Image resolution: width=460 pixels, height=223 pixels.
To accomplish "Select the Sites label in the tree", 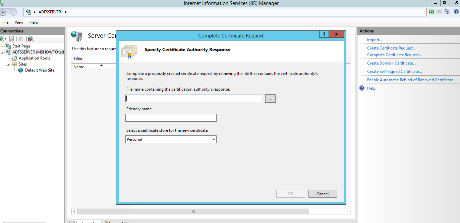I will coord(23,64).
